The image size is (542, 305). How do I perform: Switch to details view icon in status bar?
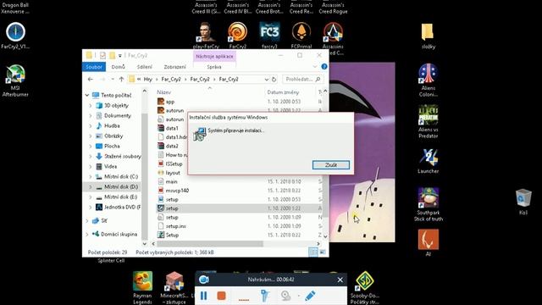tap(312, 252)
